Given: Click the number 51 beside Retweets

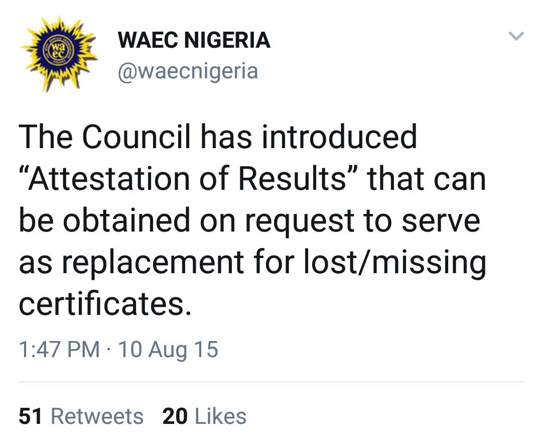Looking at the screenshot, I should coord(31,416).
